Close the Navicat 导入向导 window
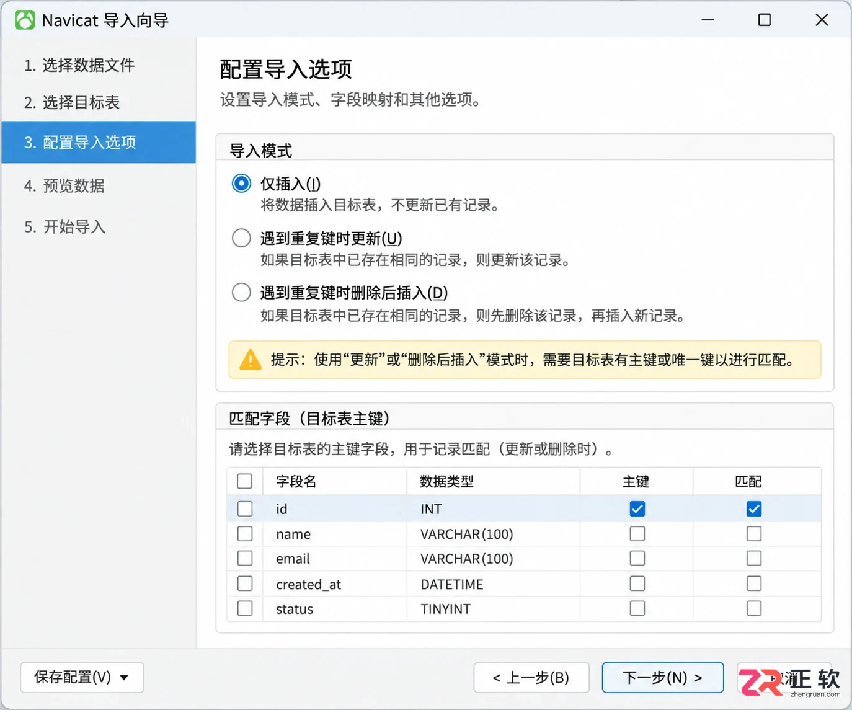This screenshot has height=710, width=852. coord(822,20)
